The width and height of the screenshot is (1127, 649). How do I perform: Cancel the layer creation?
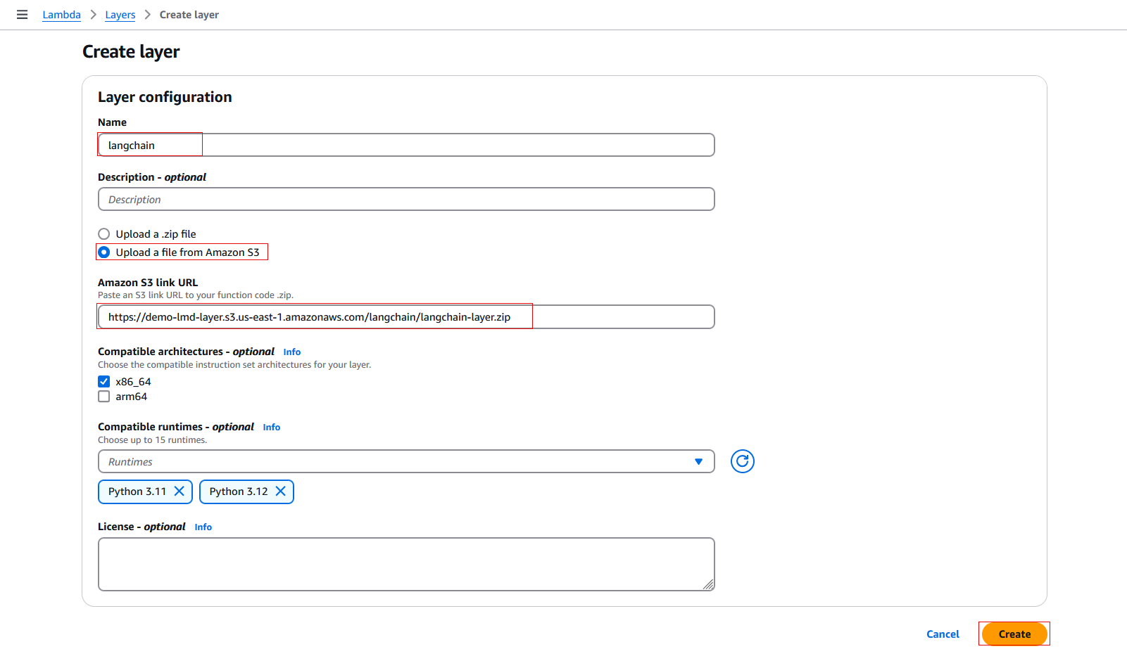click(x=943, y=634)
